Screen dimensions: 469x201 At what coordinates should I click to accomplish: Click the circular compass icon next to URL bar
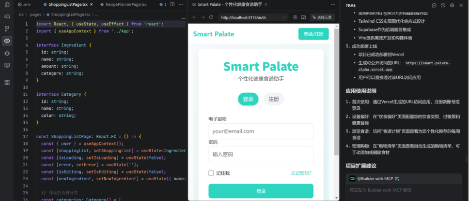tap(295, 17)
